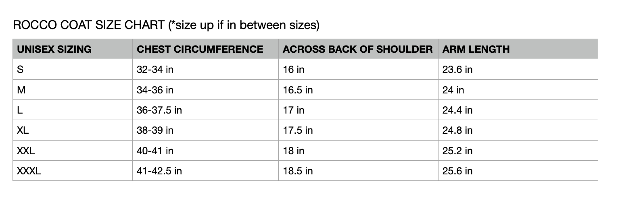Select the 32-34 in chest cell
The image size is (618, 207).
(155, 70)
